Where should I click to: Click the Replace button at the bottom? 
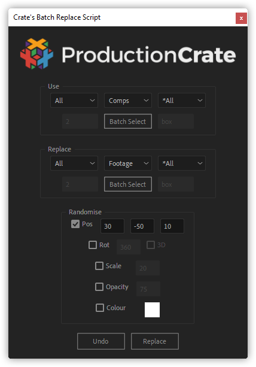click(155, 341)
